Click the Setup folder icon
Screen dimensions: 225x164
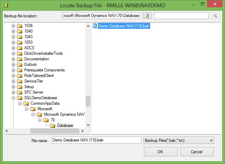[x=20, y=87]
